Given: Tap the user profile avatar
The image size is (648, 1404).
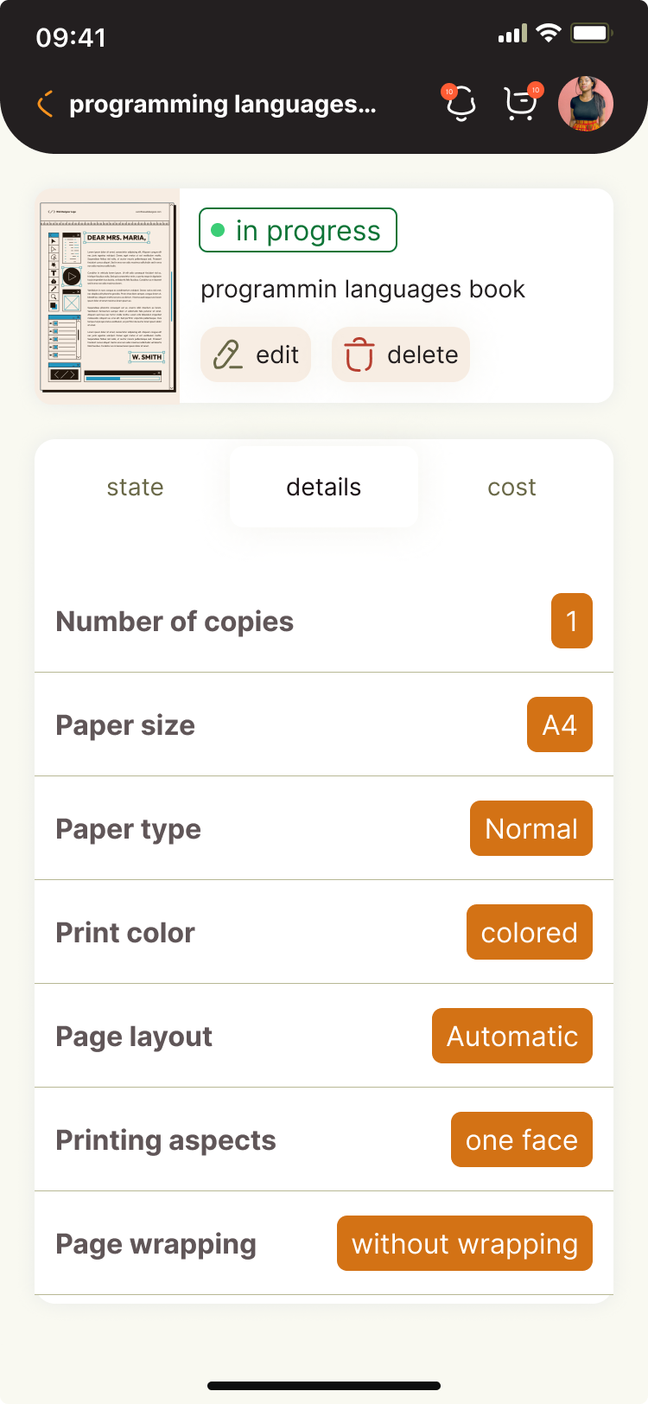Looking at the screenshot, I should click(x=586, y=104).
